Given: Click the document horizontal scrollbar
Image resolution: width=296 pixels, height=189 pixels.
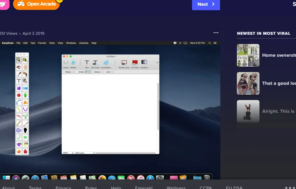Looking at the screenshot, I should tap(126, 153).
